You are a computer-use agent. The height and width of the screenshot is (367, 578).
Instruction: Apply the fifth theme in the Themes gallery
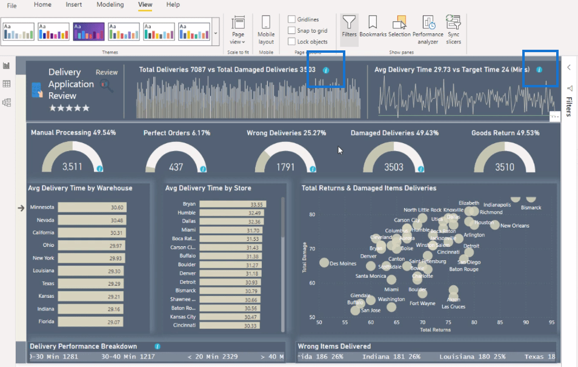click(x=159, y=32)
